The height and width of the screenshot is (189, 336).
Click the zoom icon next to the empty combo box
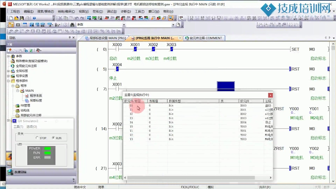178,25
